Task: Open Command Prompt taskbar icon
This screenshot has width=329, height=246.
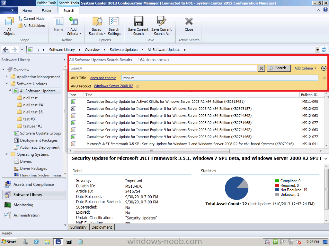Action: (69, 242)
